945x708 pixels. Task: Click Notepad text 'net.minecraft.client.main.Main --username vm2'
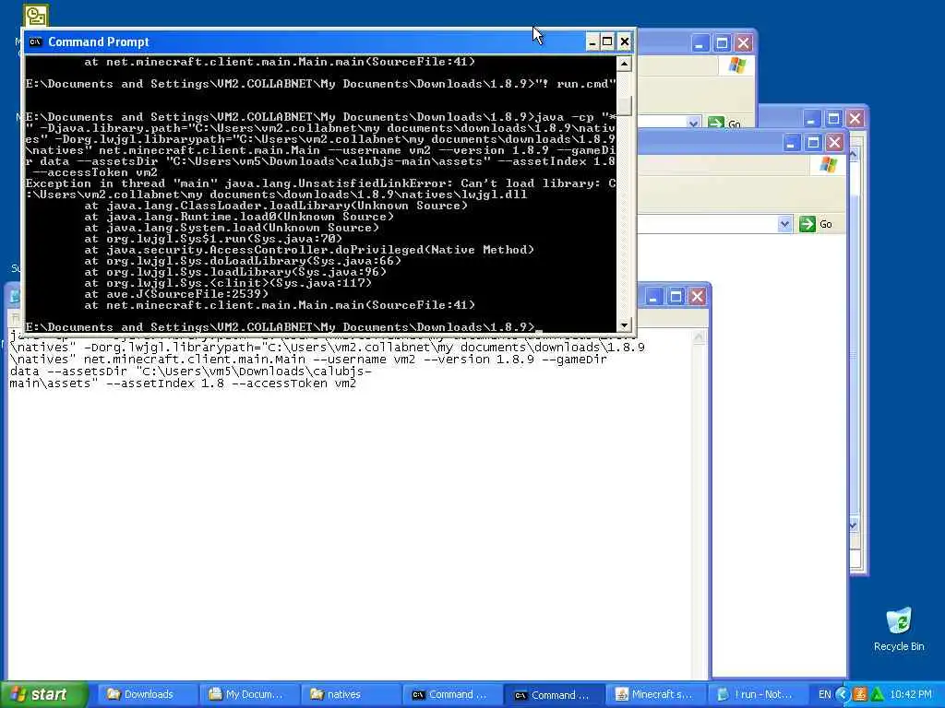coord(249,360)
